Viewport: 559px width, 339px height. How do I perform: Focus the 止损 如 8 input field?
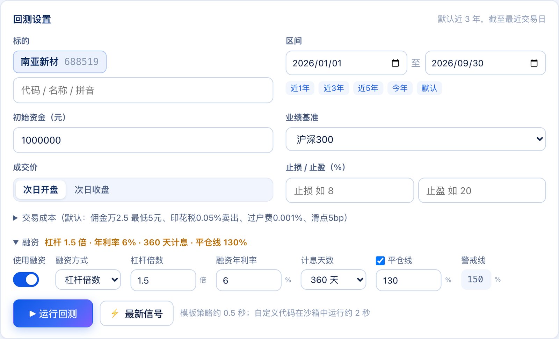350,190
